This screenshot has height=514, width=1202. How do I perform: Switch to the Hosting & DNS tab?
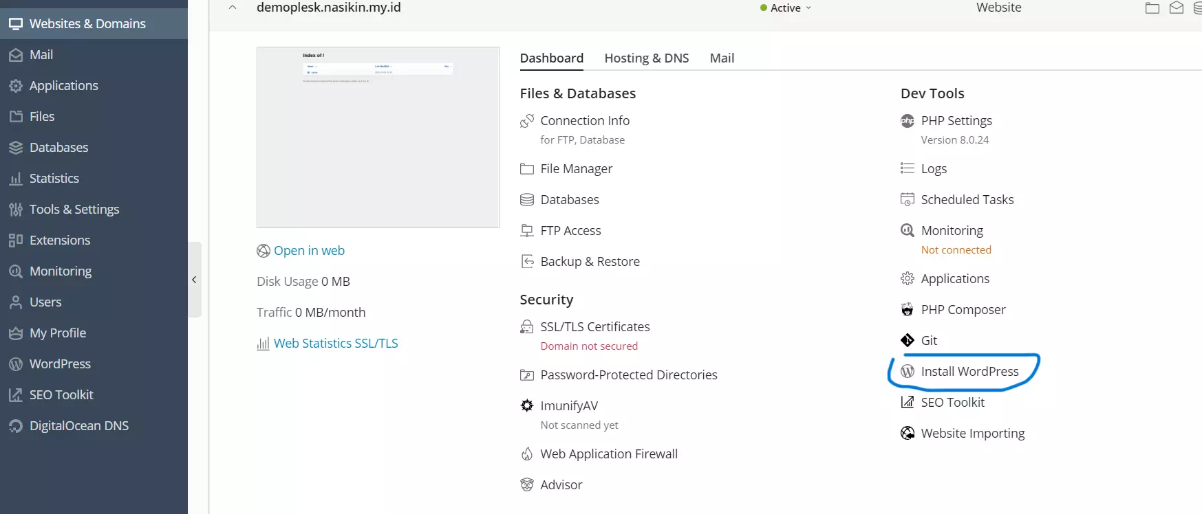(x=647, y=58)
